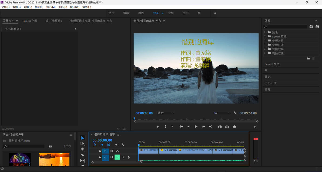Toggle the lock on track V1
The image size is (322, 172).
click(100, 151)
